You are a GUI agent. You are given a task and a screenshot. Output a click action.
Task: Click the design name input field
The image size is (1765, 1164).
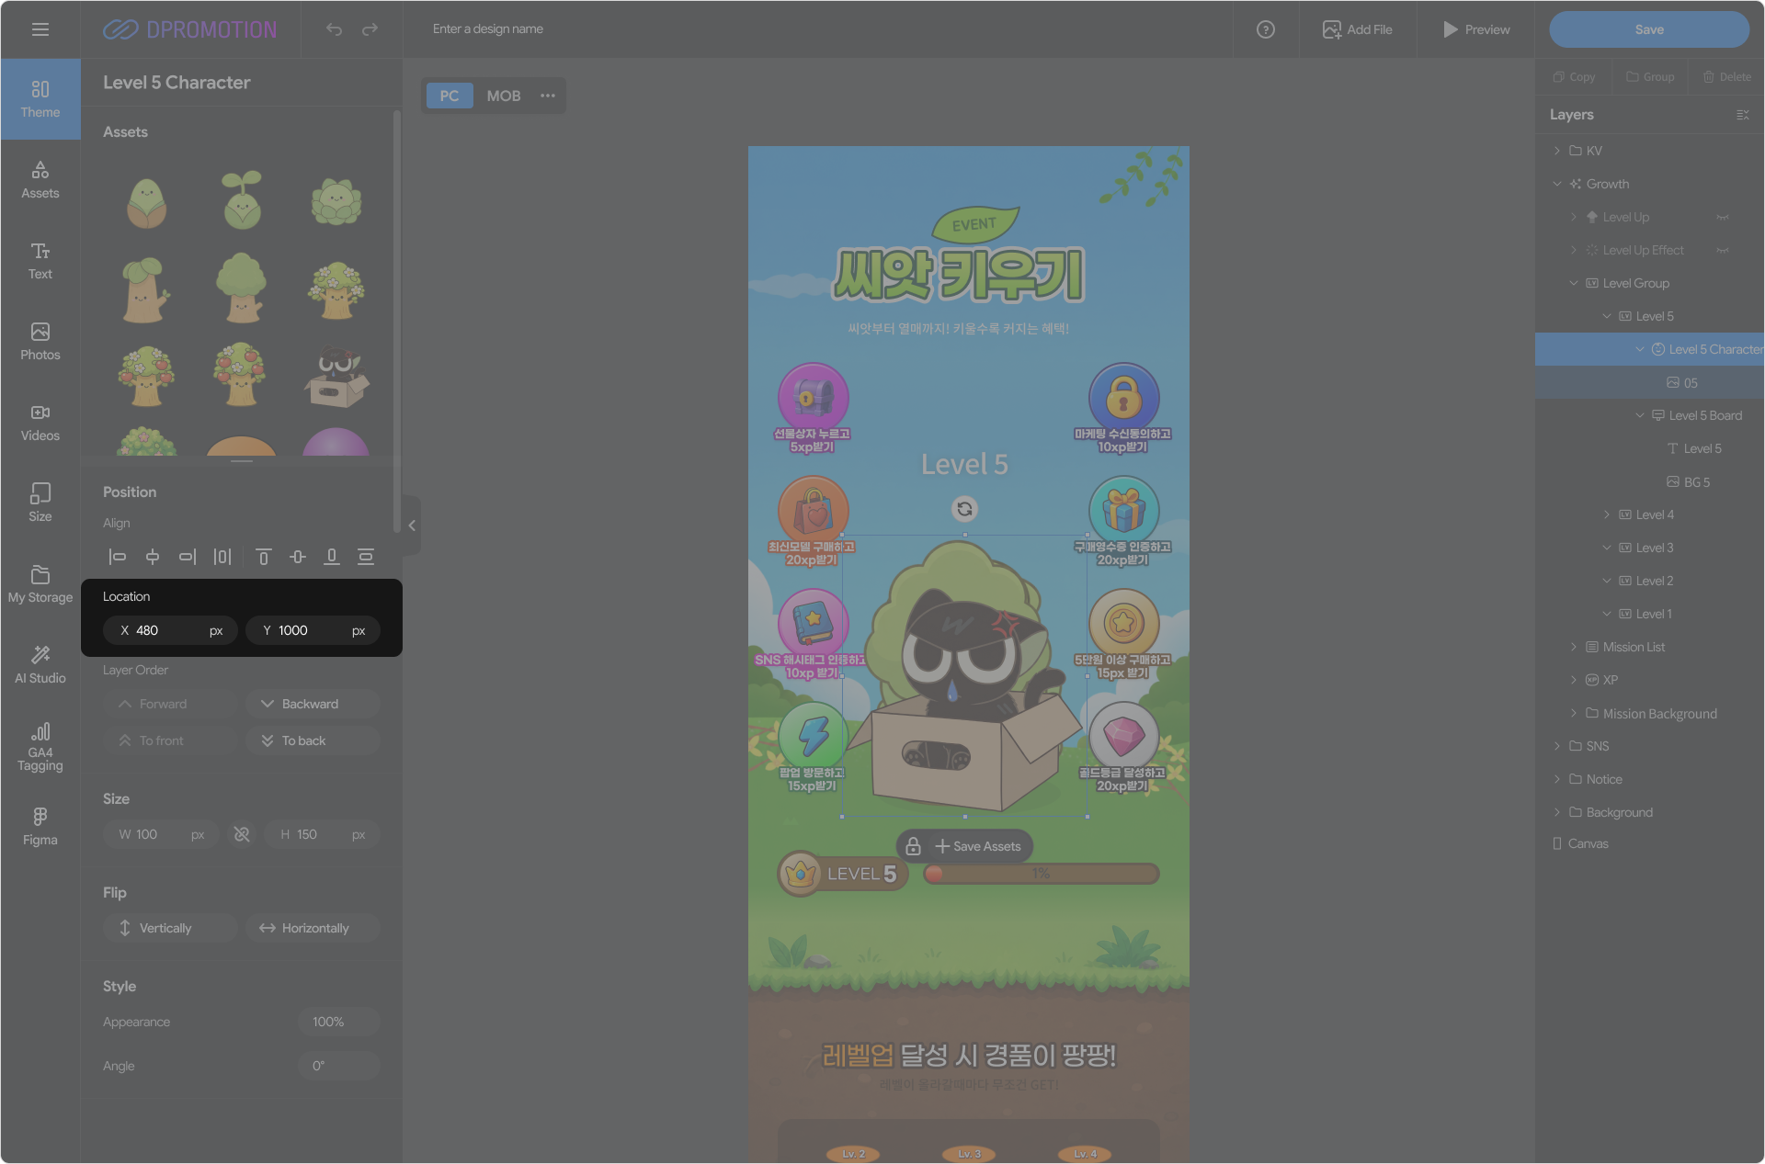(x=488, y=29)
